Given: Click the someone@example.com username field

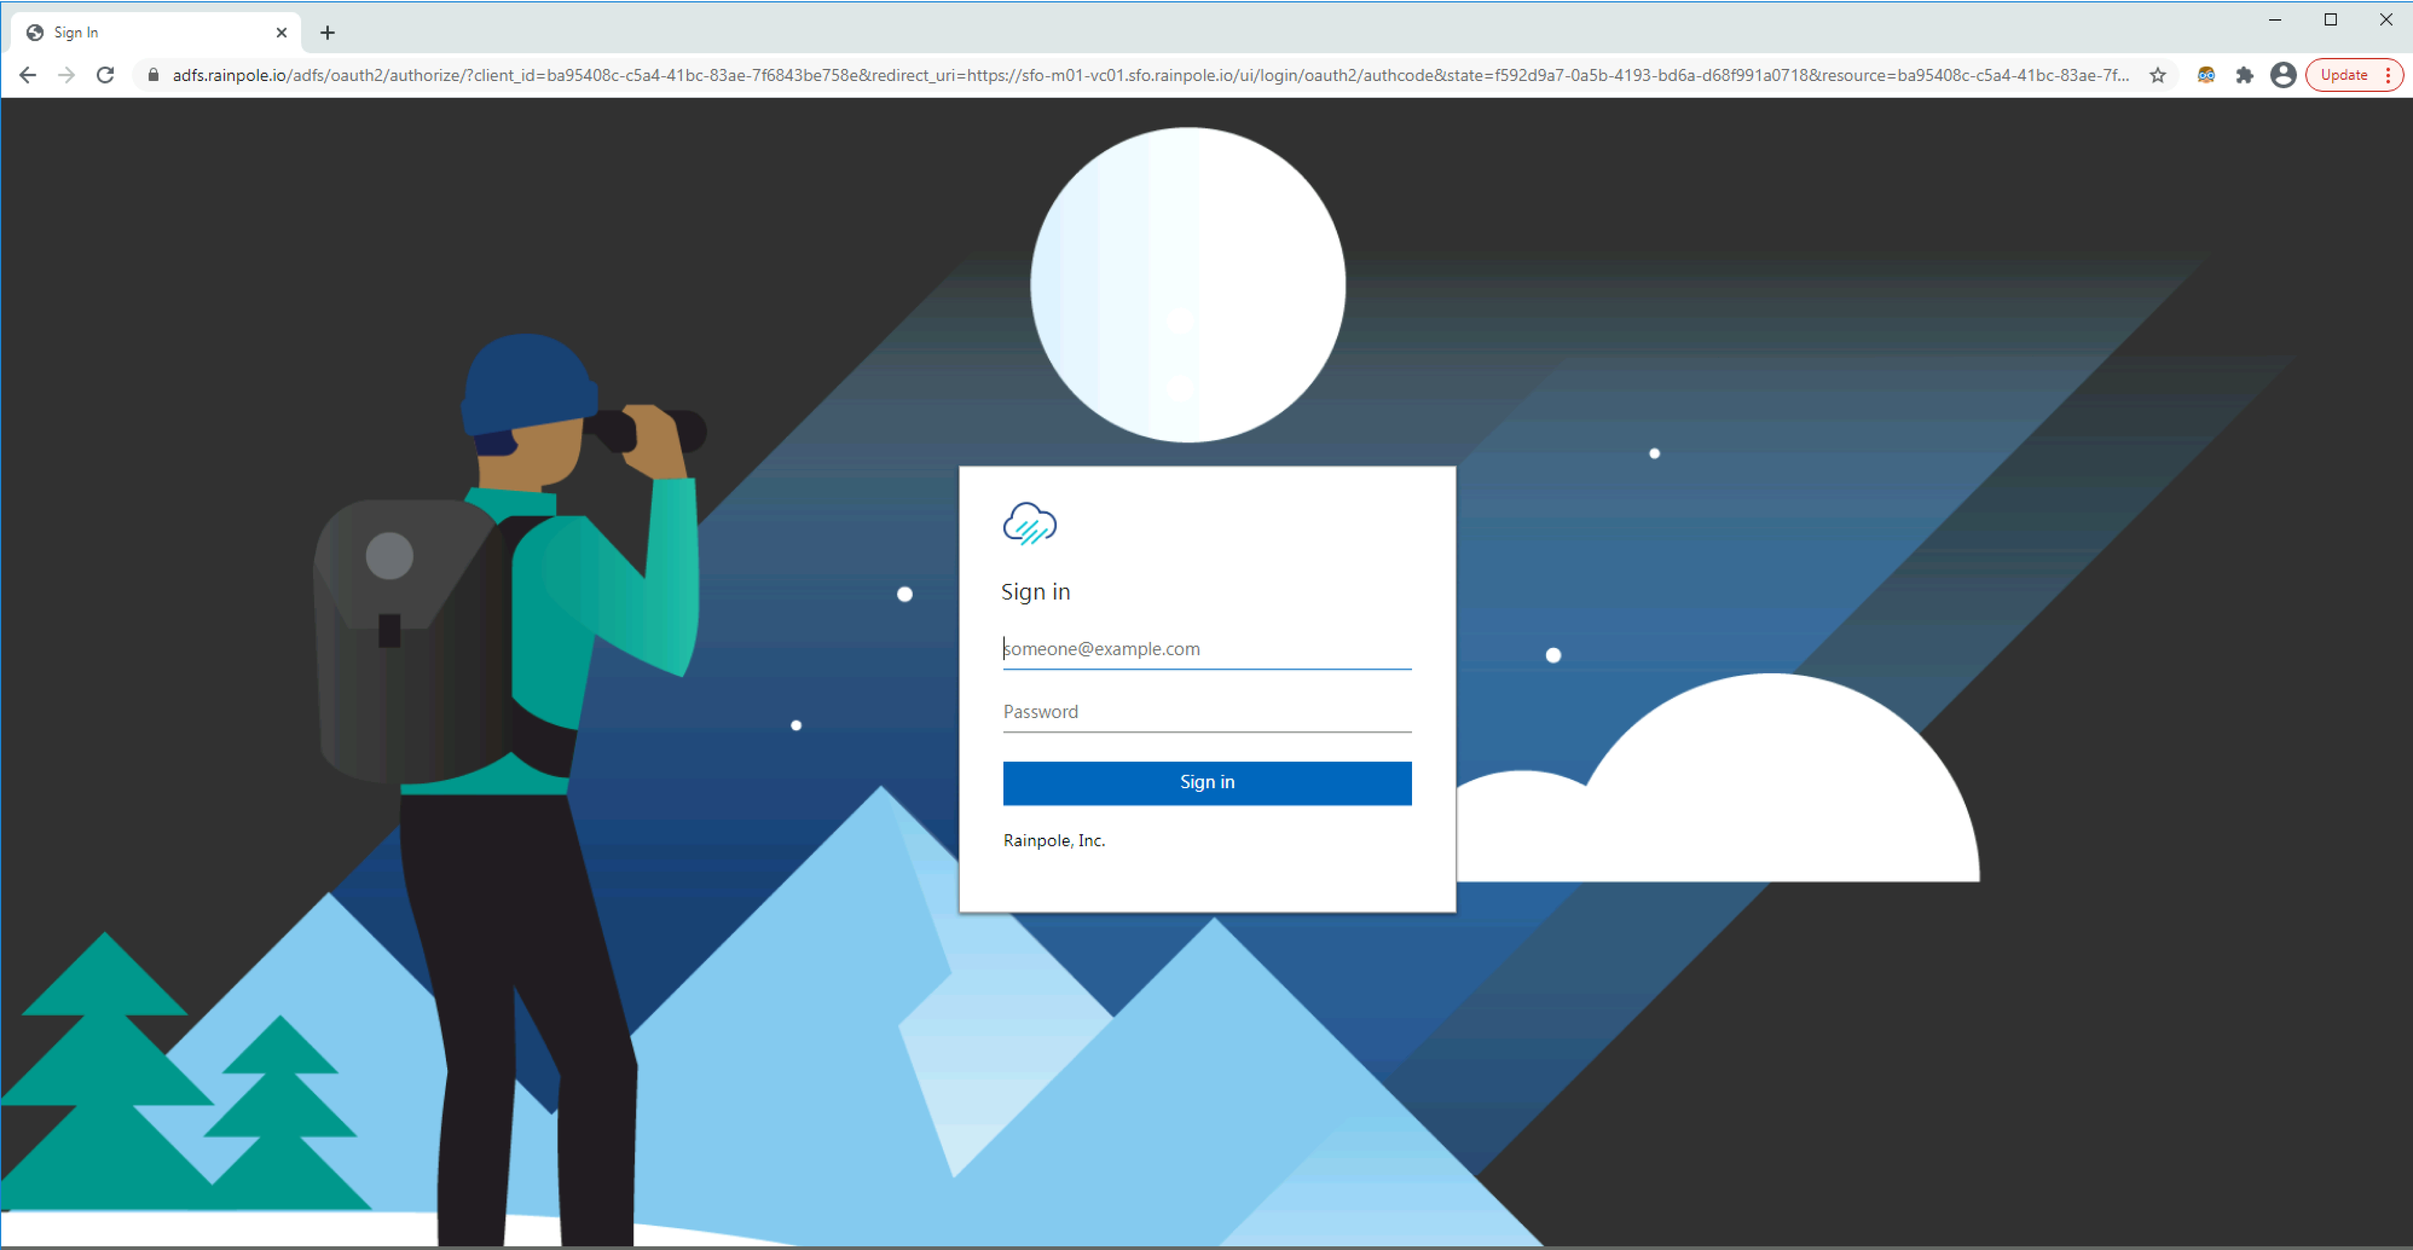Looking at the screenshot, I should [1206, 649].
